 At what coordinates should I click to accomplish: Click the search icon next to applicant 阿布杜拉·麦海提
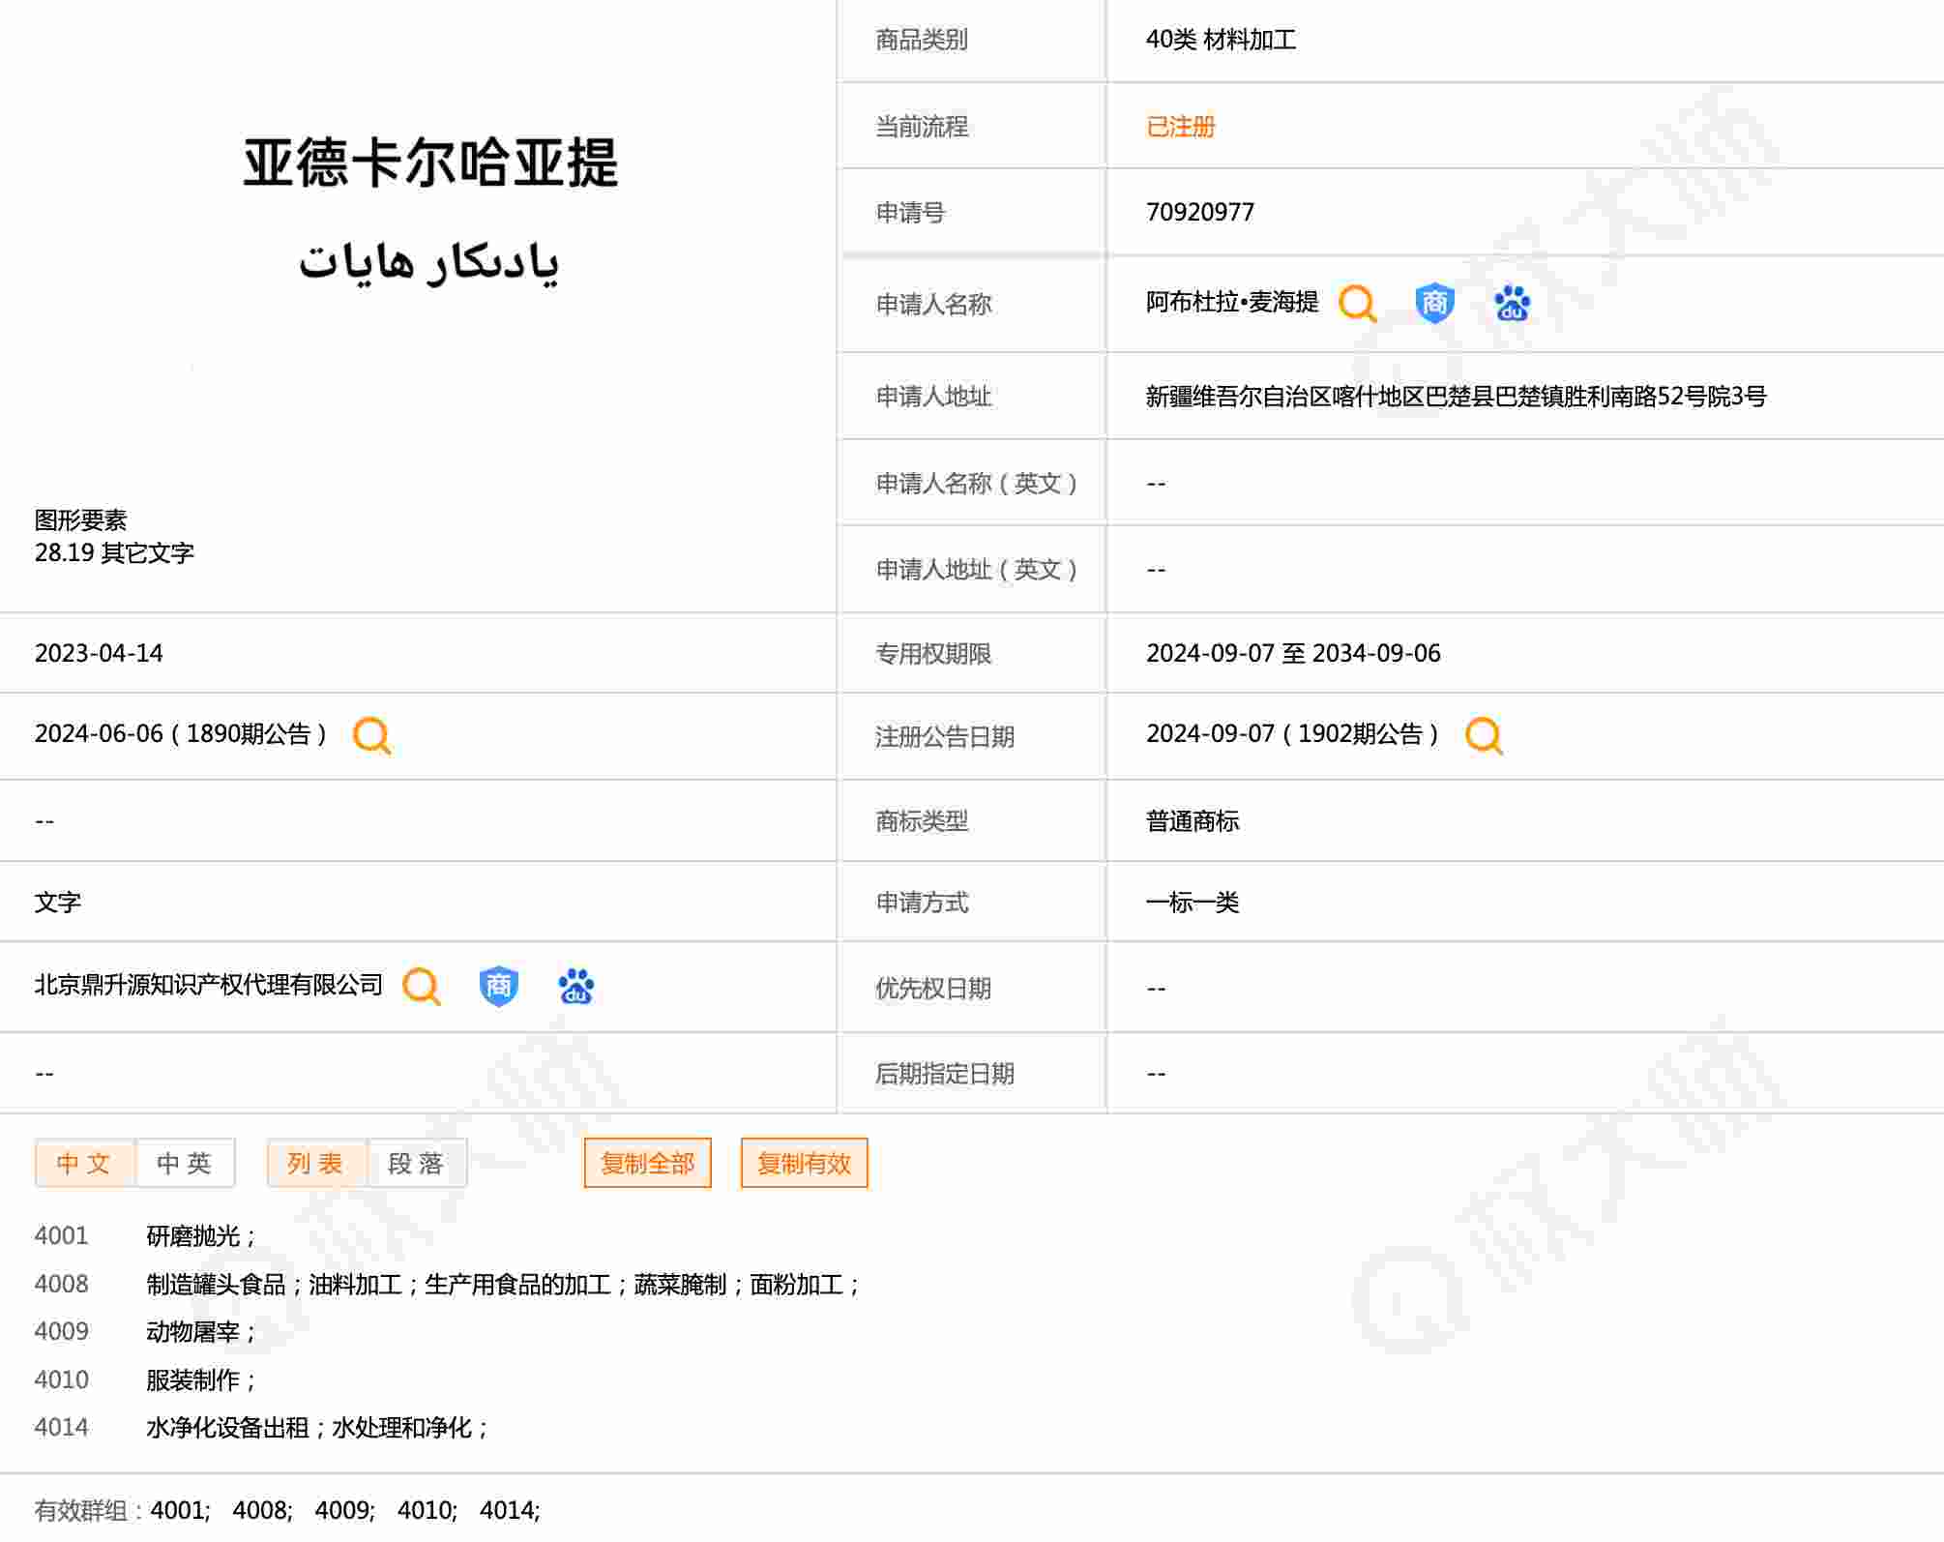click(x=1357, y=304)
